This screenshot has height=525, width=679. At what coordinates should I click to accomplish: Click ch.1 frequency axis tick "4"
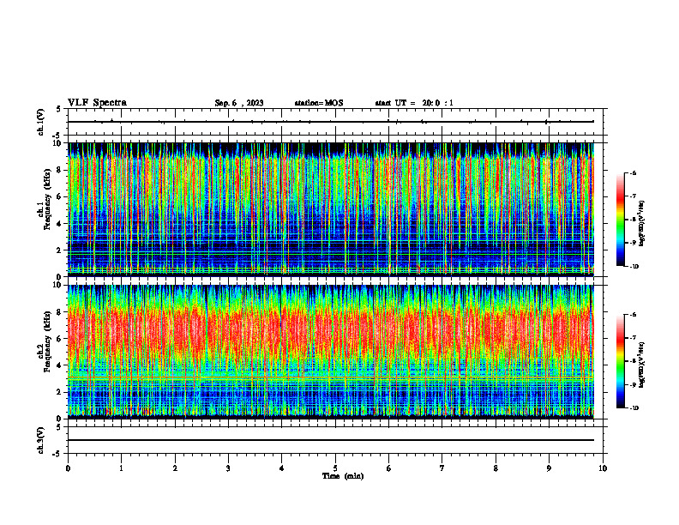tap(60, 224)
